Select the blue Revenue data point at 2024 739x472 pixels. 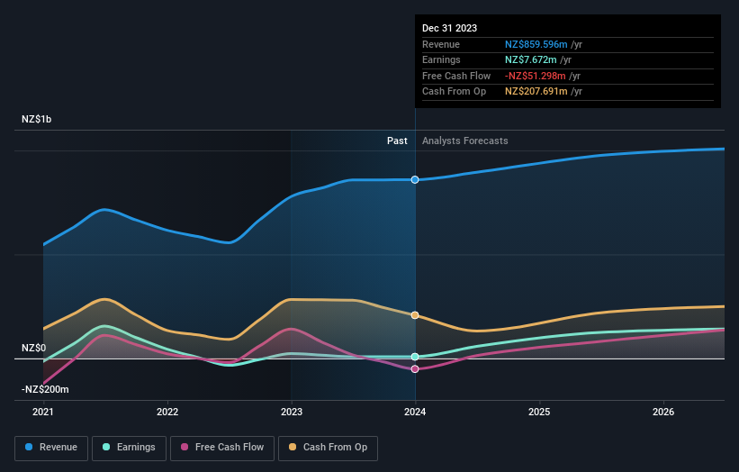point(415,179)
